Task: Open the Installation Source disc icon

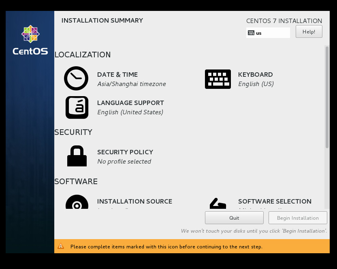Action: click(77, 202)
